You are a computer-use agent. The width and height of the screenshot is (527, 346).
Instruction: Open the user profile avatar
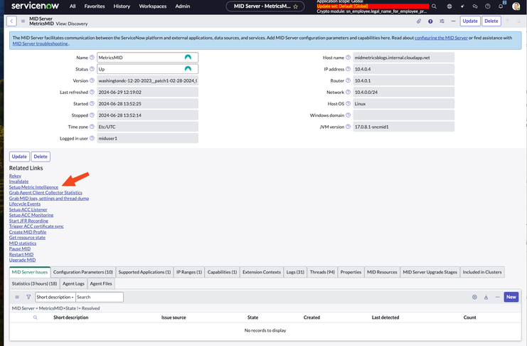pyautogui.click(x=516, y=6)
